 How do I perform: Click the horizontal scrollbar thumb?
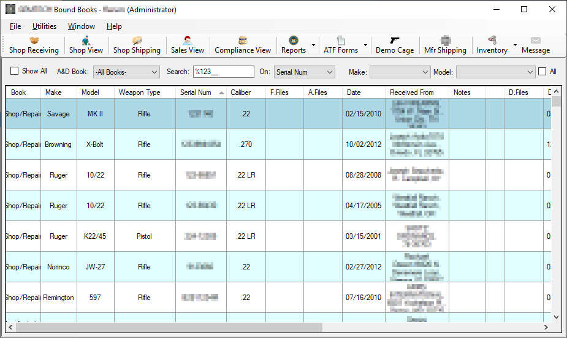pos(169,327)
